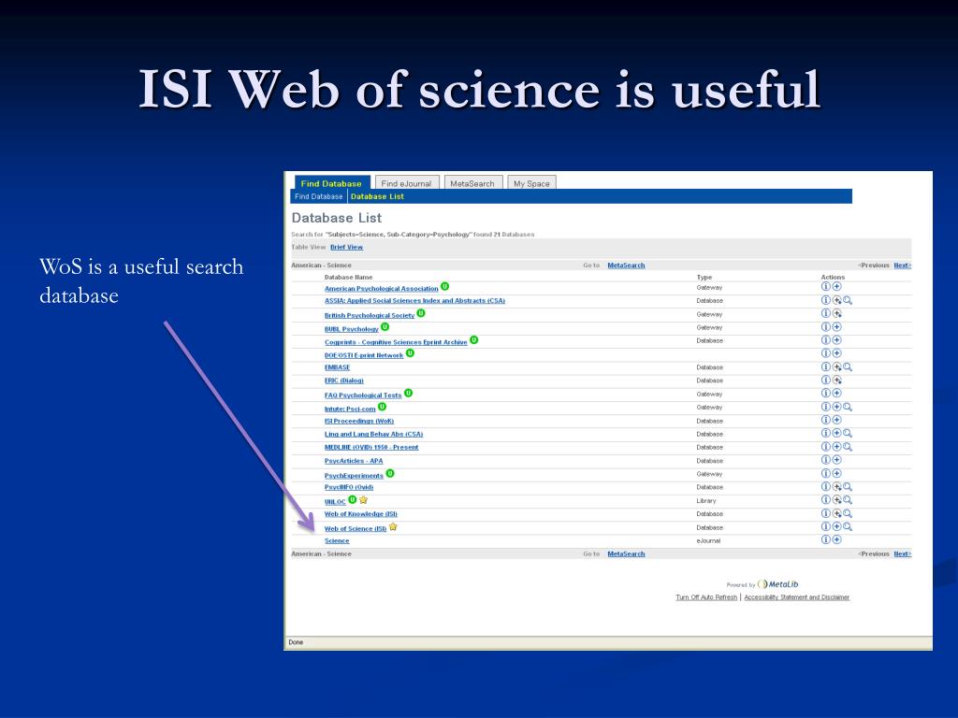The height and width of the screenshot is (718, 958).
Task: Go to the My Space tab
Action: click(531, 183)
